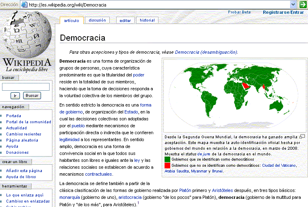This screenshot has height=207, width=308.
Task: Go to Portada in navigation
Action: click(13, 116)
